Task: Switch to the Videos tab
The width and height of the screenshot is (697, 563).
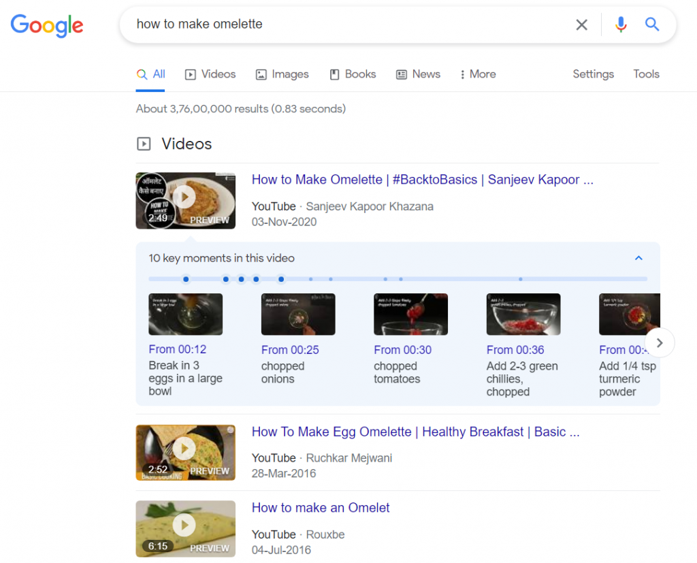Action: (x=210, y=74)
